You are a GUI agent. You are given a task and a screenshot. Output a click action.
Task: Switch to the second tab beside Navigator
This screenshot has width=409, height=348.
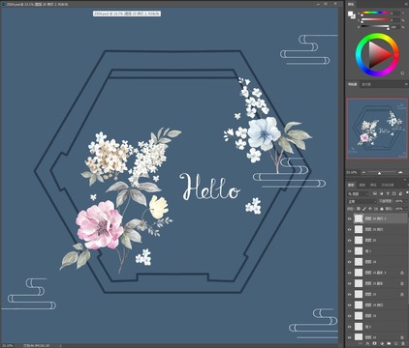click(366, 84)
